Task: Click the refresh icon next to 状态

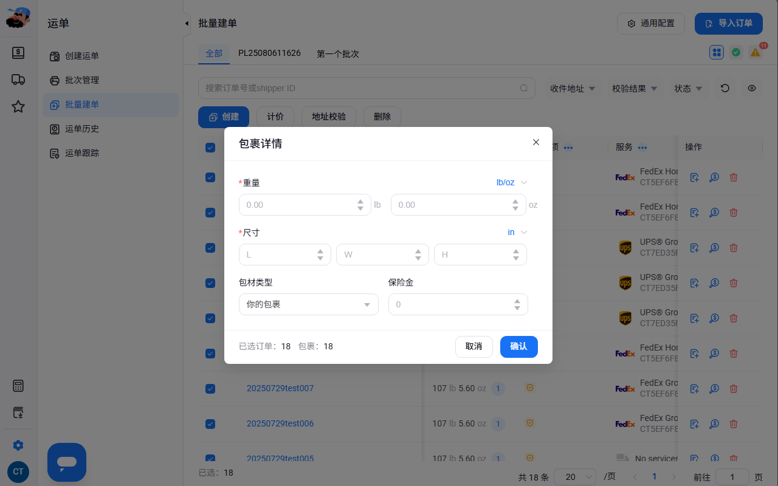Action: 725,88
